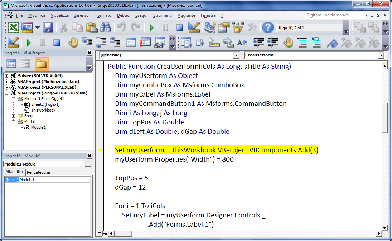This screenshot has height=241, width=392.
Task: Click the Digitare una domanda field
Action: point(334,15)
